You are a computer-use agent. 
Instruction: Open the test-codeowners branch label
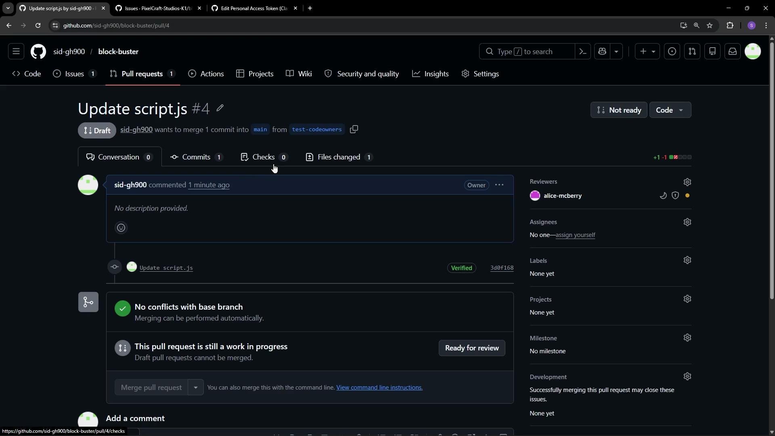point(317,130)
